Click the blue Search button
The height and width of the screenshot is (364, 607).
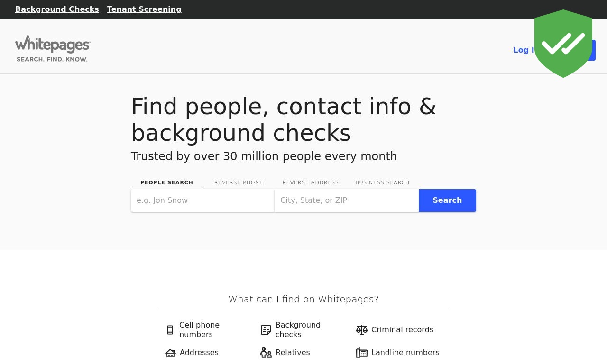coord(447,200)
